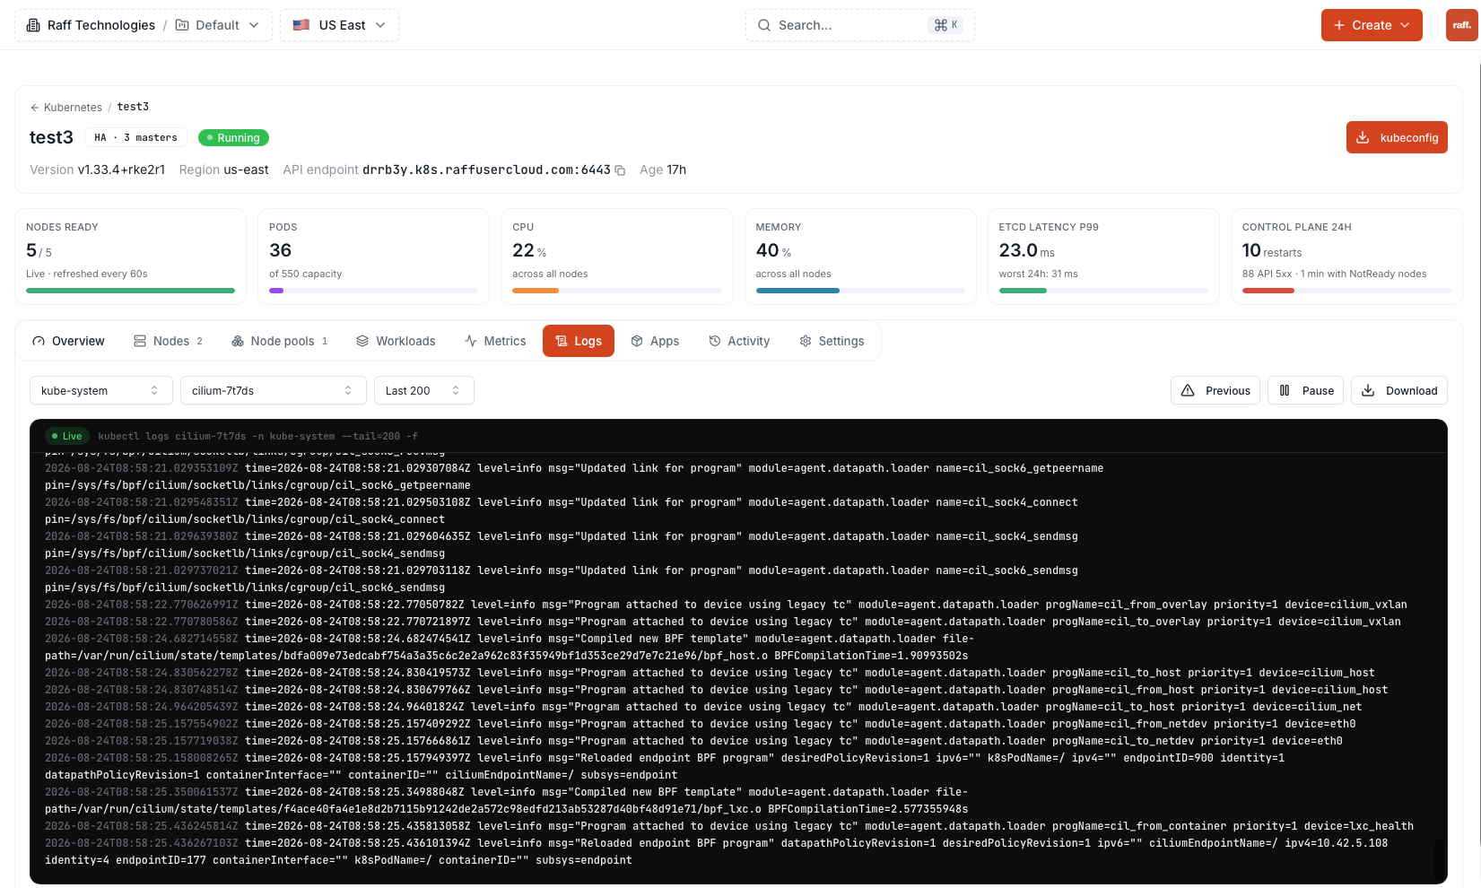Switch to the Workloads tab
The image size is (1481, 888).
tap(396, 341)
